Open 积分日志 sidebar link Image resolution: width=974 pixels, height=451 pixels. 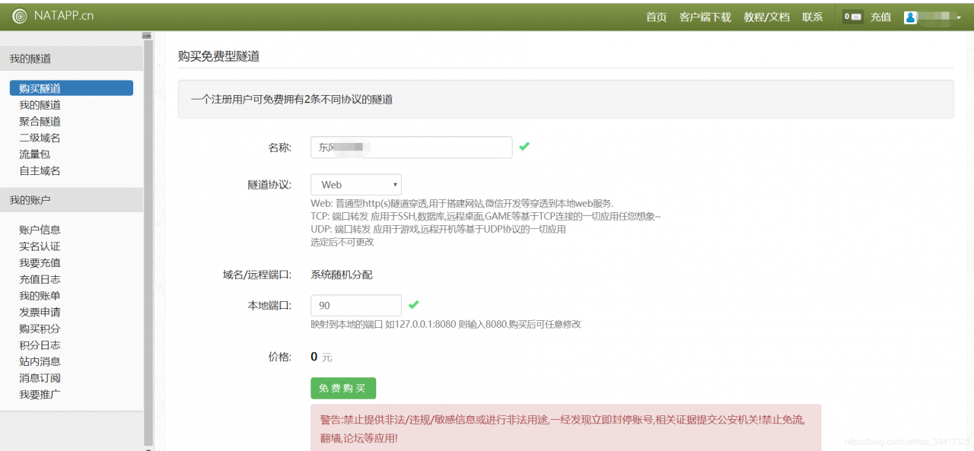(40, 345)
